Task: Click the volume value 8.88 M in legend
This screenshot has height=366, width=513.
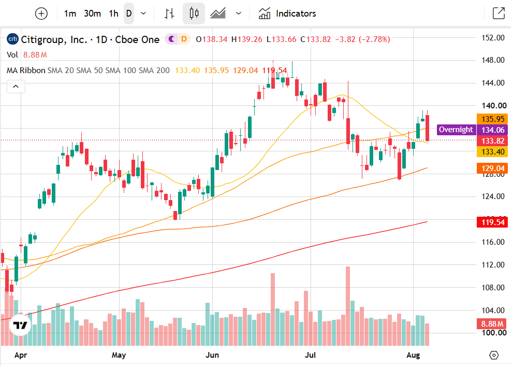Action: [x=35, y=55]
